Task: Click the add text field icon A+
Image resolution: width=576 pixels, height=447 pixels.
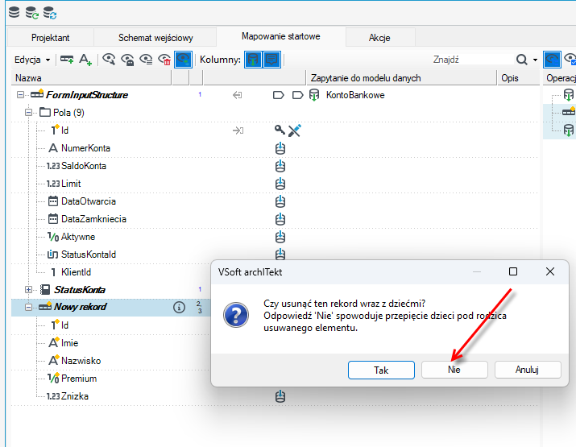Action: 85,59
